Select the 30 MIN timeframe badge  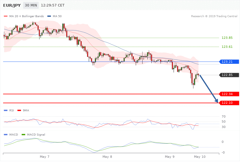[31, 5]
